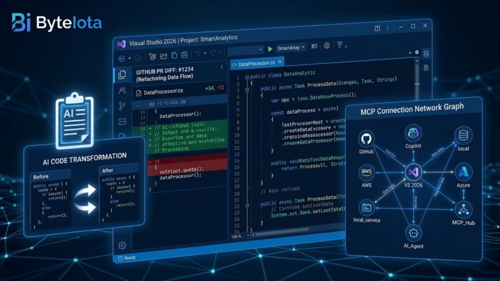Click the undo arrow in toolbar
This screenshot has height=281, width=500.
[x=197, y=54]
